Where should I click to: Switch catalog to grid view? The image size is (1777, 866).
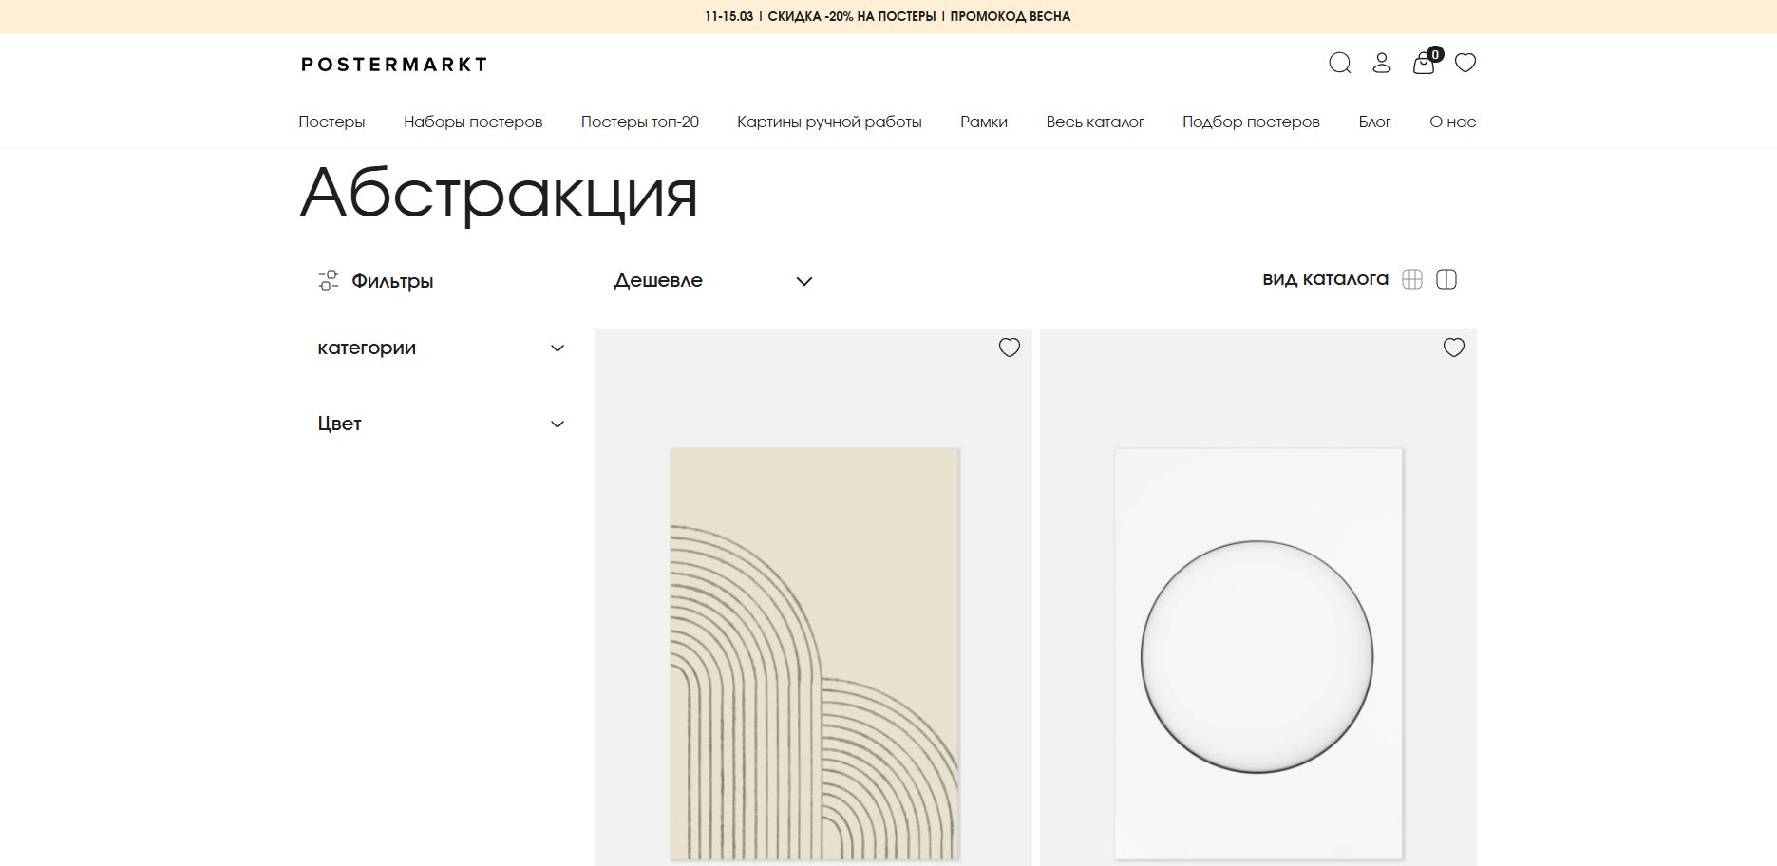coord(1414,278)
